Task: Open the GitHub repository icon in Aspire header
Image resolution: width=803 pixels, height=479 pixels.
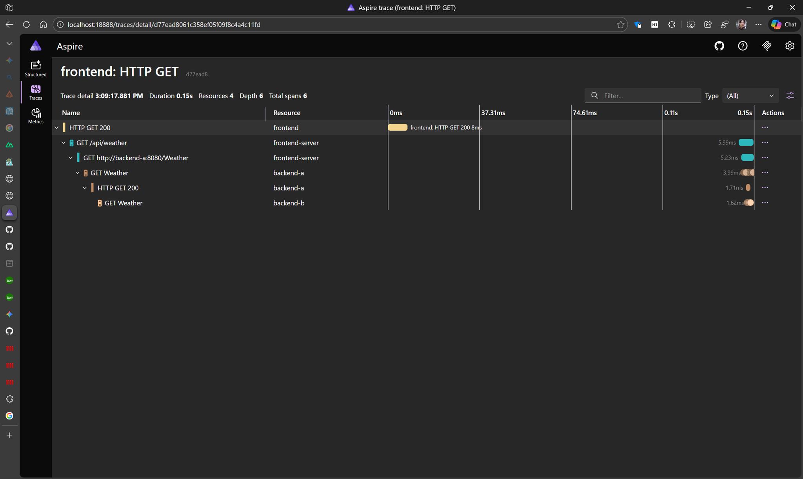Action: [x=719, y=46]
